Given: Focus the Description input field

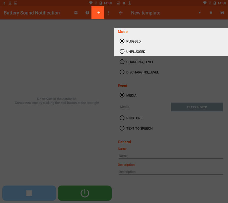Looking at the screenshot, I should coord(170,172).
